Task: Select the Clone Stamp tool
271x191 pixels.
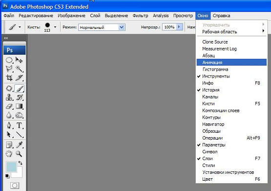Action: tap(9, 97)
